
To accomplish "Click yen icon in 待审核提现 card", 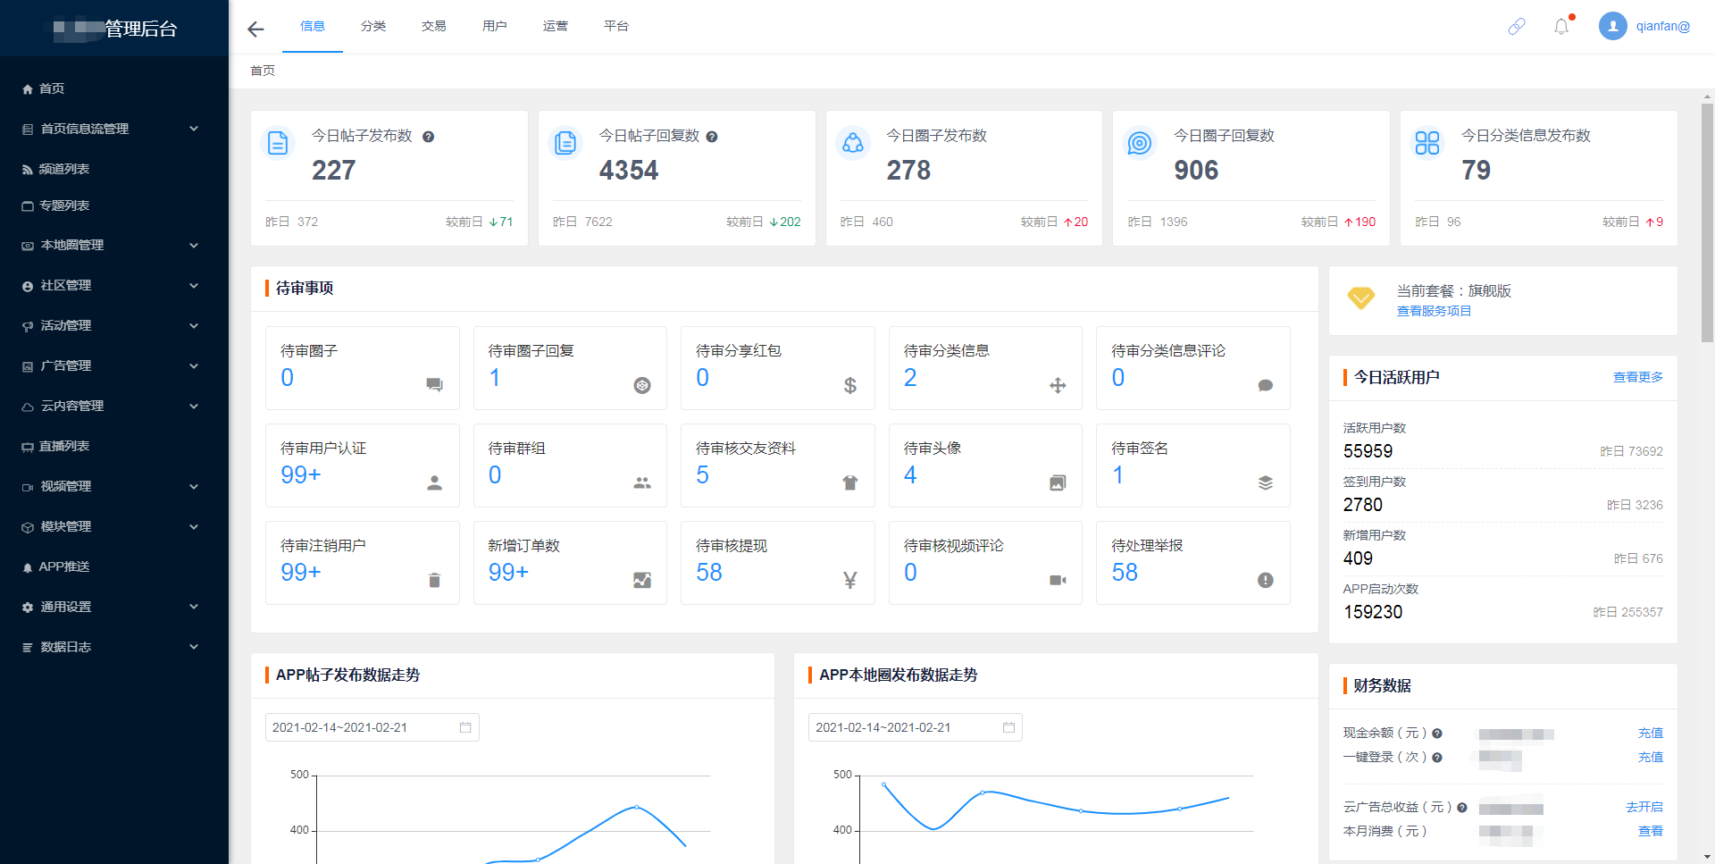I will click(850, 580).
